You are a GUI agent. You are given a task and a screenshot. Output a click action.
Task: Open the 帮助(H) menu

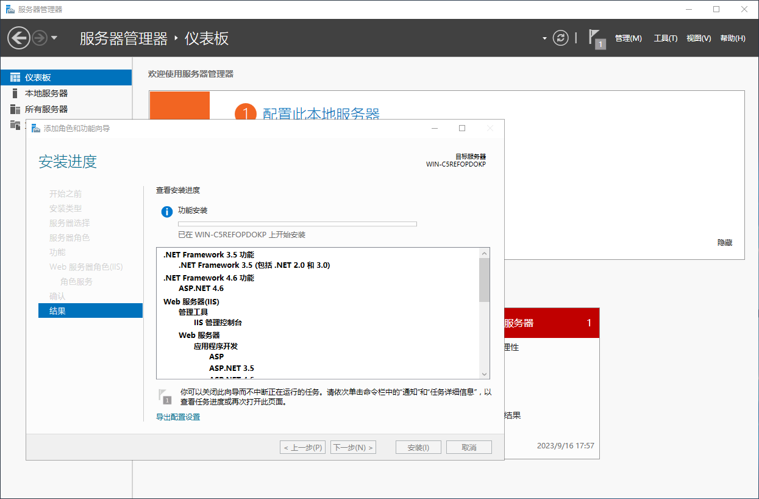[x=732, y=38]
